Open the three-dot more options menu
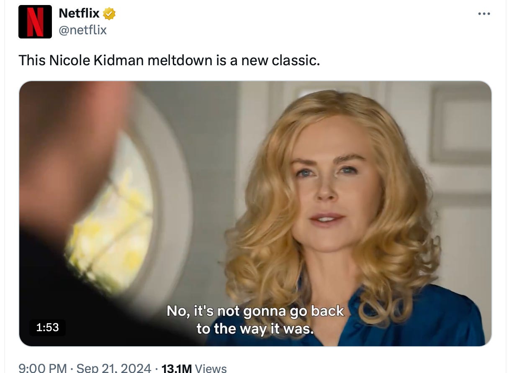 coord(484,14)
